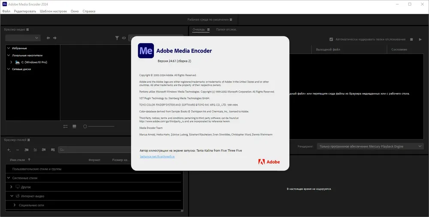
Task: Open the Шаблон настроек menu
Action: pos(53,11)
